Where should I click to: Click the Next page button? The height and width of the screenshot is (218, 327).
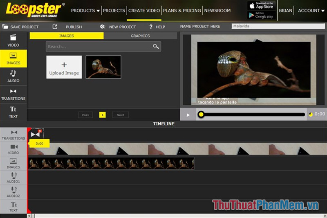[120, 115]
